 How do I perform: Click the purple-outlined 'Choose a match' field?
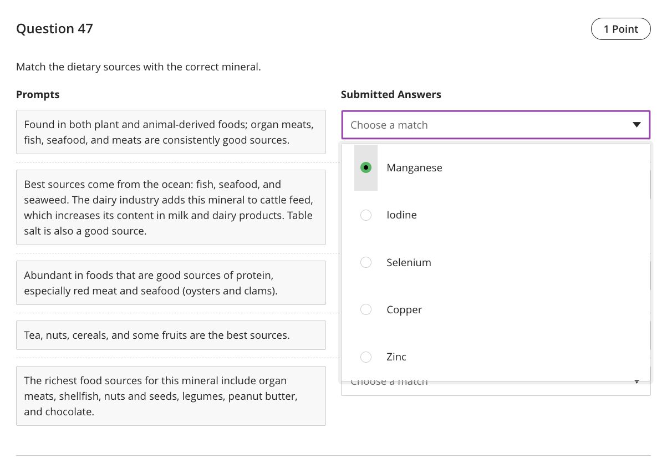488,125
